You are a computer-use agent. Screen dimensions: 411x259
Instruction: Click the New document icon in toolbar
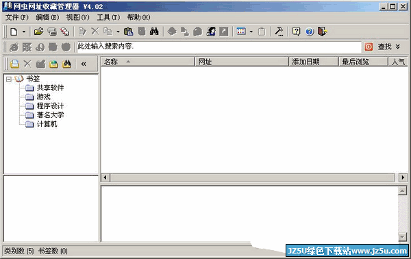(x=14, y=32)
